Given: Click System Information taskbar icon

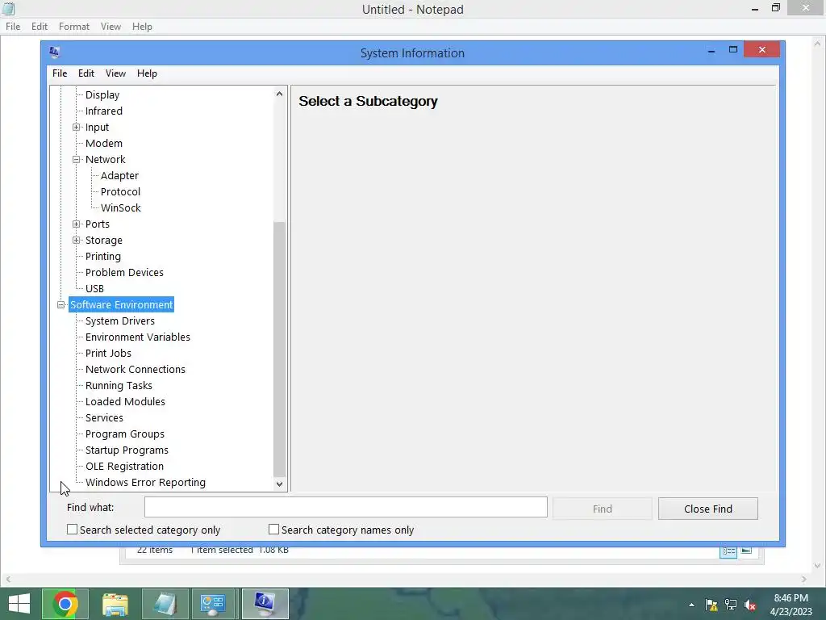Looking at the screenshot, I should coord(265,604).
